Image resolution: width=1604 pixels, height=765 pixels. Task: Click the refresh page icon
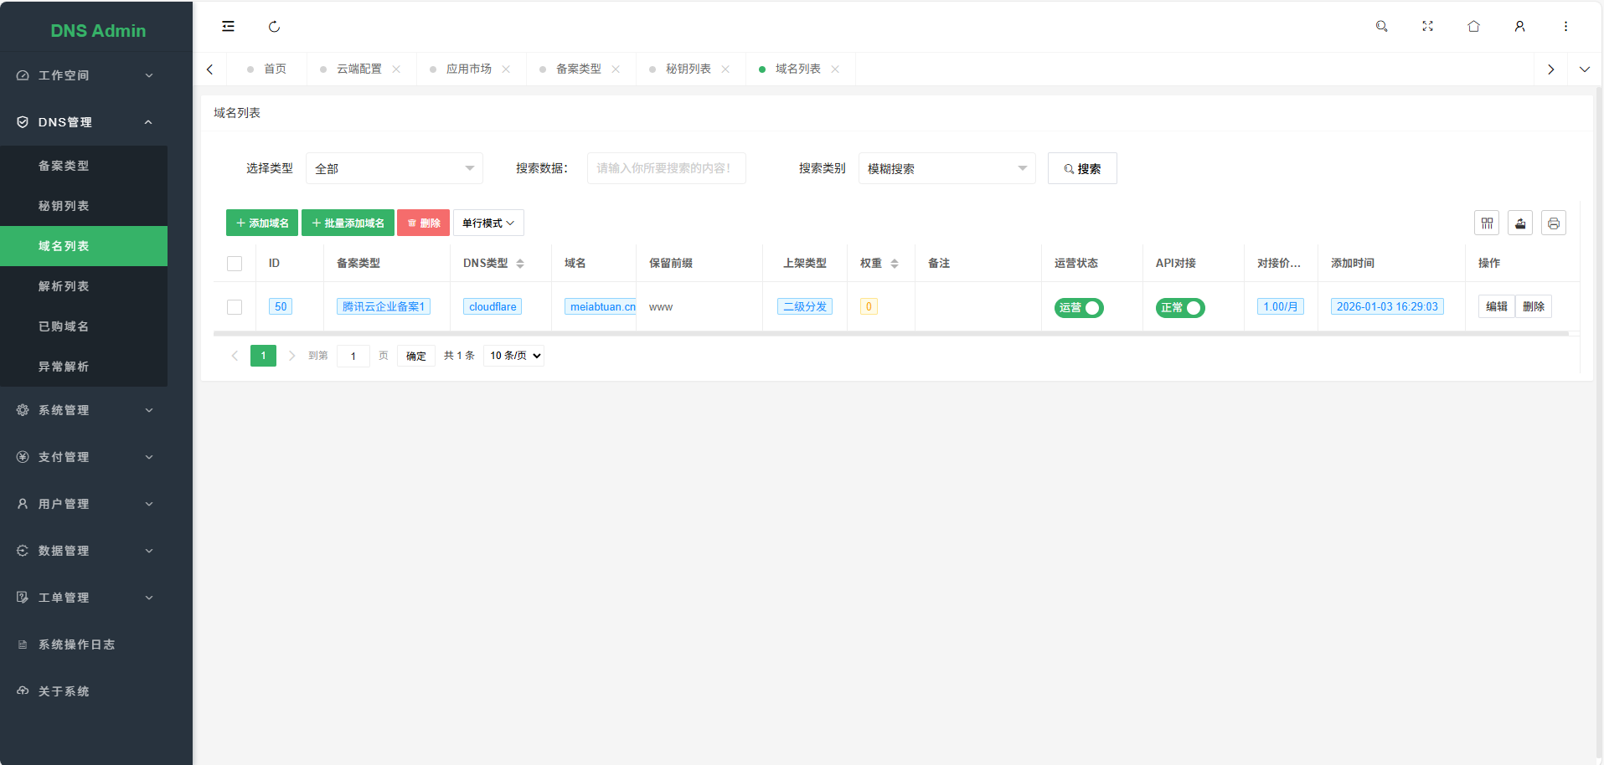pyautogui.click(x=274, y=27)
